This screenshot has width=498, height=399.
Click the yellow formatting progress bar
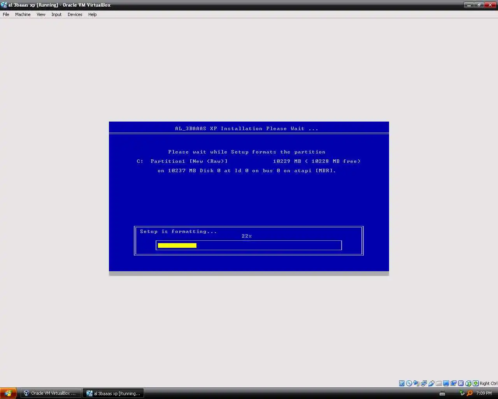177,245
